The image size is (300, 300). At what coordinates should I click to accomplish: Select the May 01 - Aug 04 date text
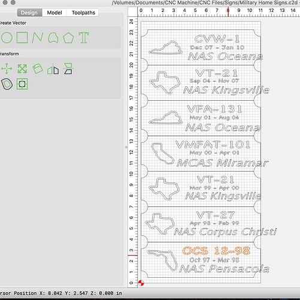coord(214,118)
